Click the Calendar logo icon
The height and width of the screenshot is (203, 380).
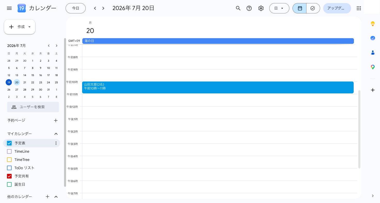(22, 8)
